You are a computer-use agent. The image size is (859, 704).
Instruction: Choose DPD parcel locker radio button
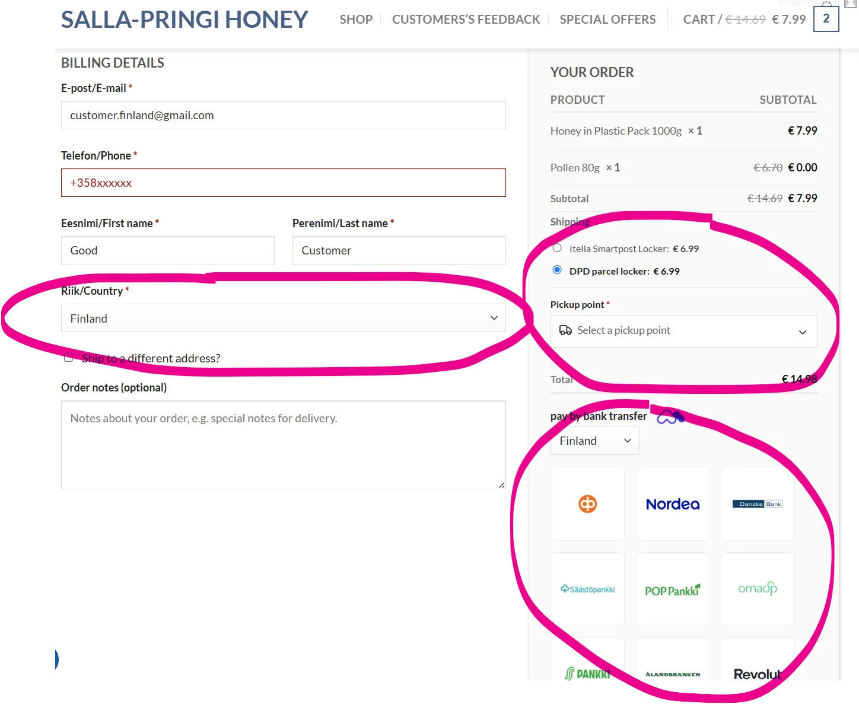click(557, 270)
